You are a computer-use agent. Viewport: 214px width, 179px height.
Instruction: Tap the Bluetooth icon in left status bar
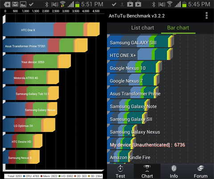[x=46, y=4]
